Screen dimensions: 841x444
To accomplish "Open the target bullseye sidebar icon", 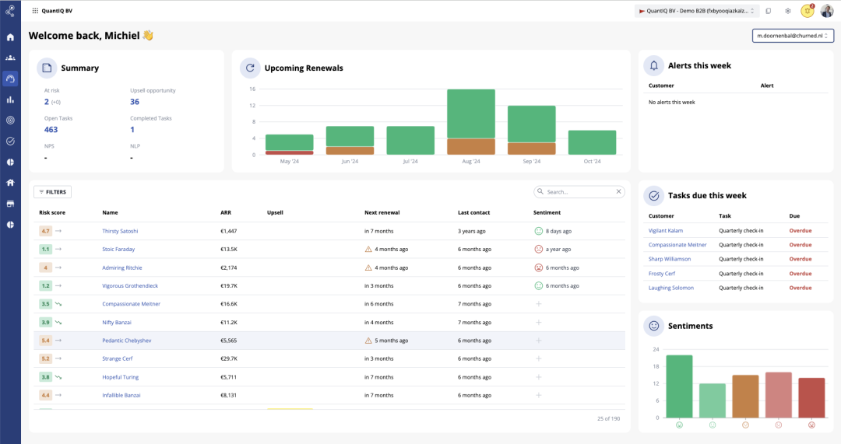I will tap(10, 121).
